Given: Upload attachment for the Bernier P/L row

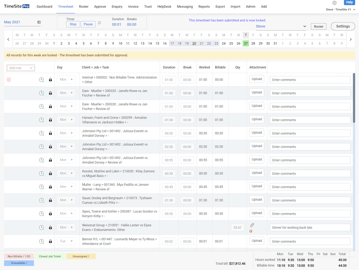Looking at the screenshot, I should click(257, 241).
